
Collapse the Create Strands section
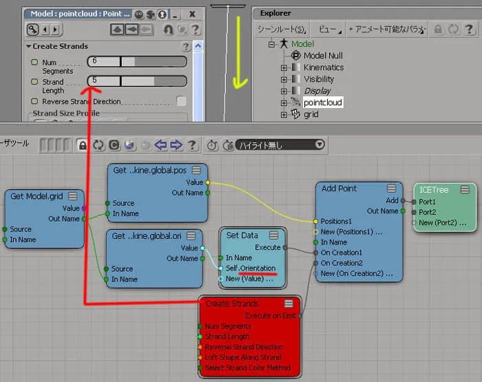pos(29,46)
